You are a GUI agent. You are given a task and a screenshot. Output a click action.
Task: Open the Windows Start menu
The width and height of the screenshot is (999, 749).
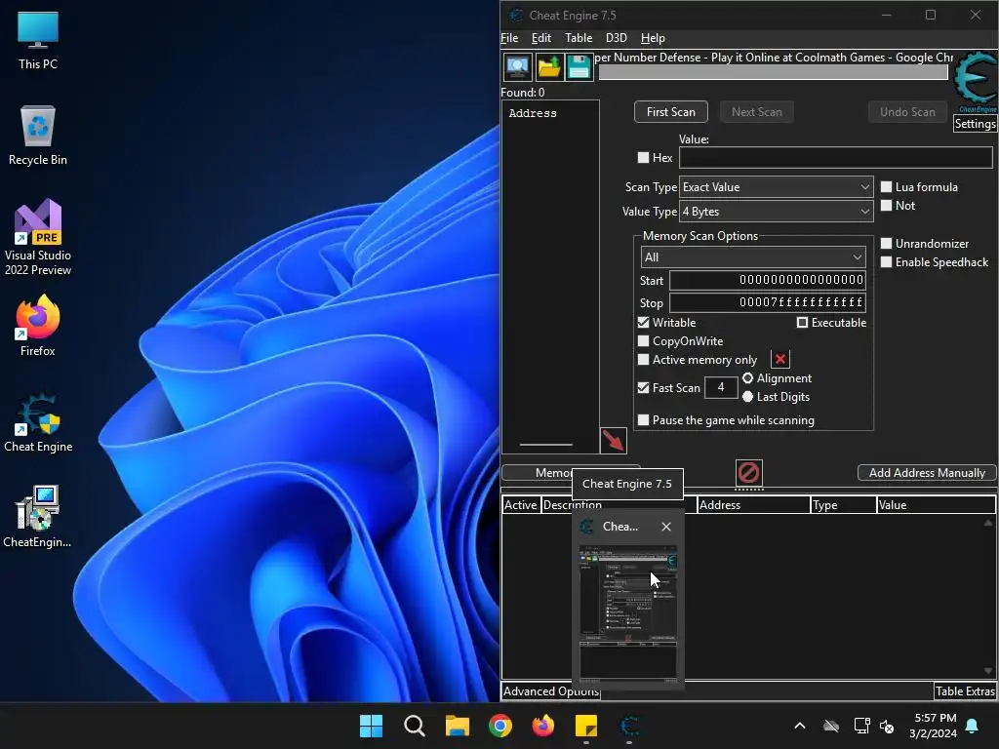click(x=371, y=726)
